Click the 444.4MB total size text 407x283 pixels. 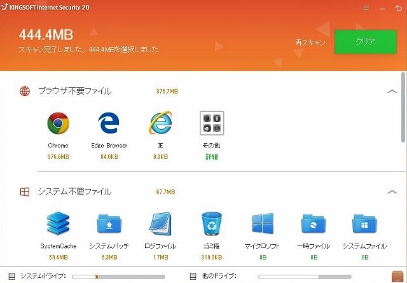coord(46,34)
